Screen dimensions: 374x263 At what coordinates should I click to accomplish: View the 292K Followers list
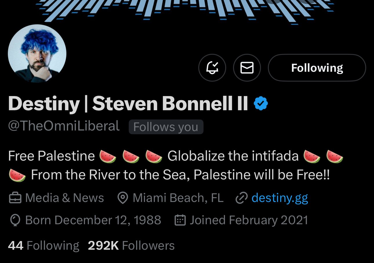pyautogui.click(x=131, y=246)
